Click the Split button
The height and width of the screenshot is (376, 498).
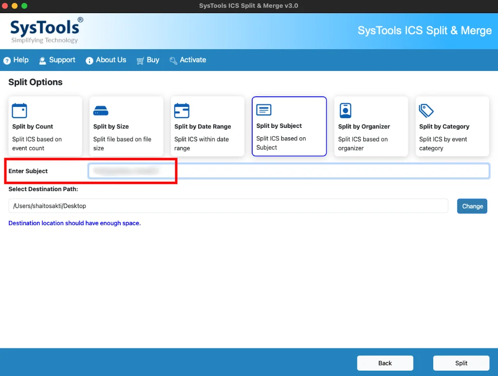461,363
